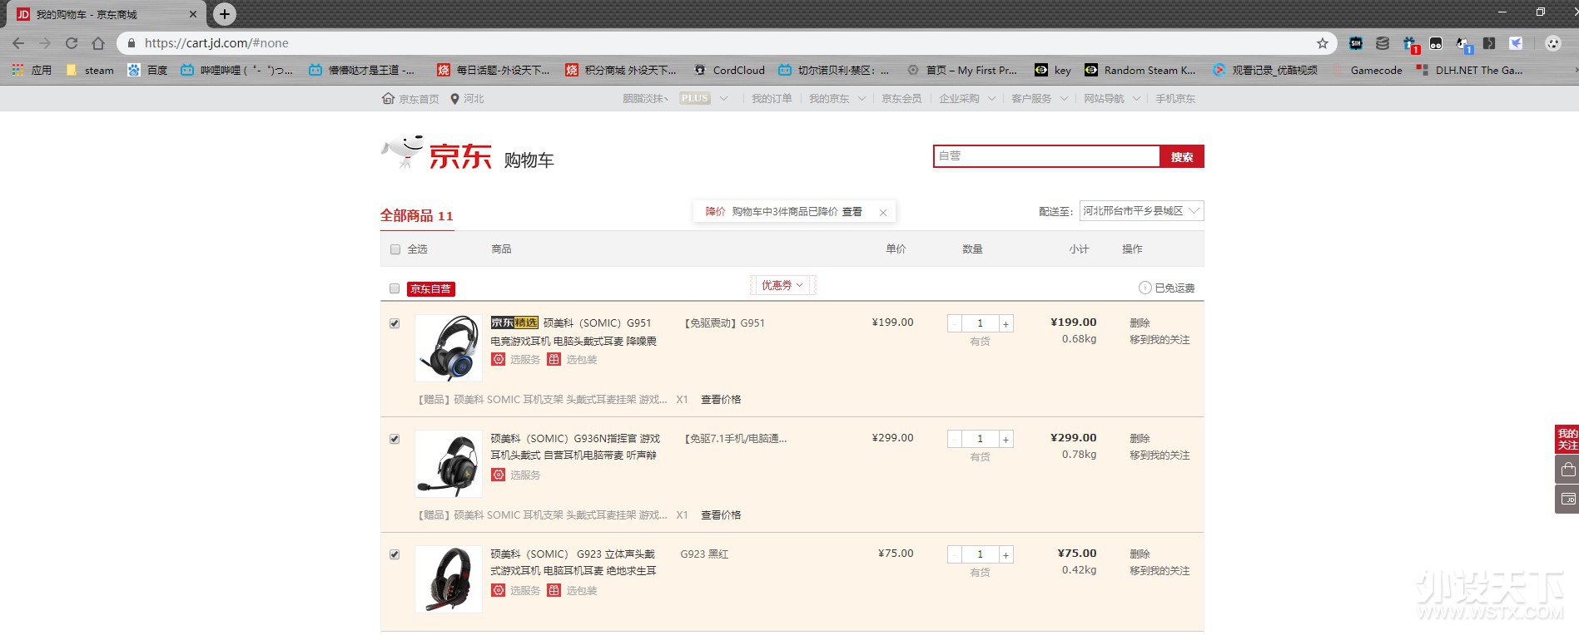Viewport: 1579px width, 635px height.
Task: Increase G951 quantity with plus button
Action: [1005, 324]
